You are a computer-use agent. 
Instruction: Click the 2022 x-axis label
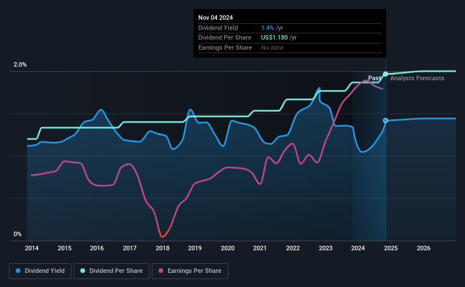coord(293,248)
